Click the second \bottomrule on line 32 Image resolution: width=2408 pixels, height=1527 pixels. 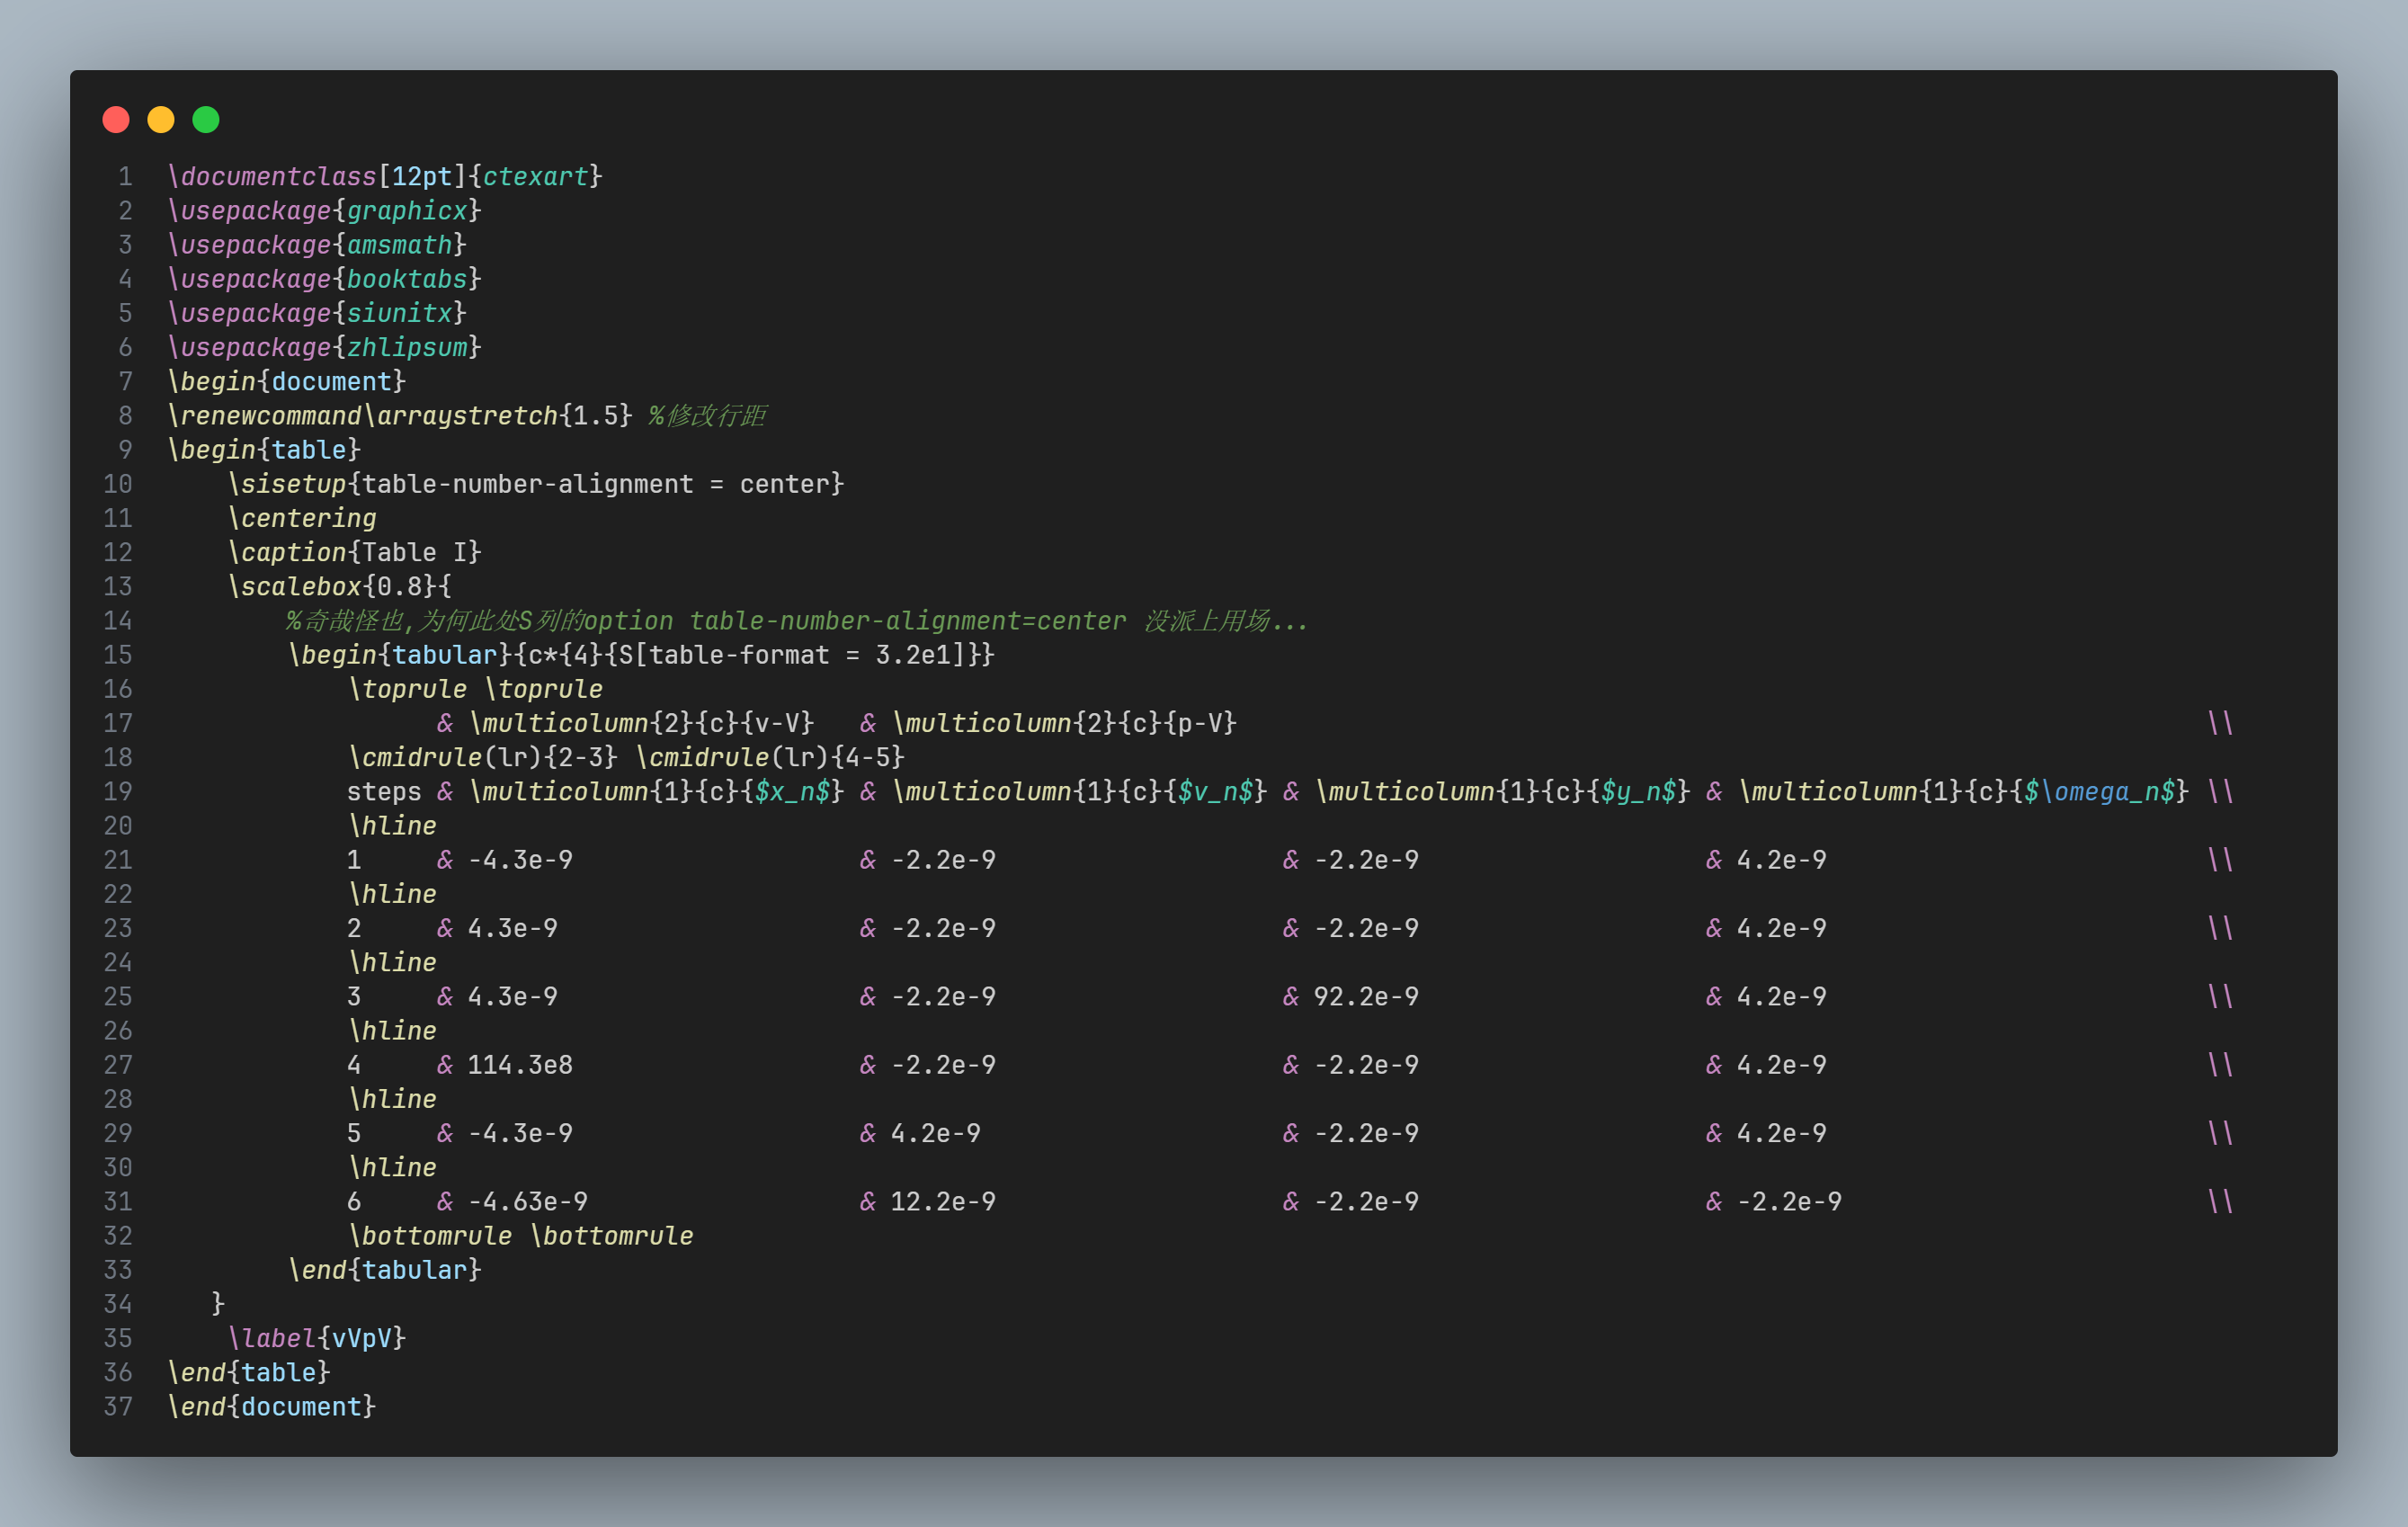(611, 1236)
